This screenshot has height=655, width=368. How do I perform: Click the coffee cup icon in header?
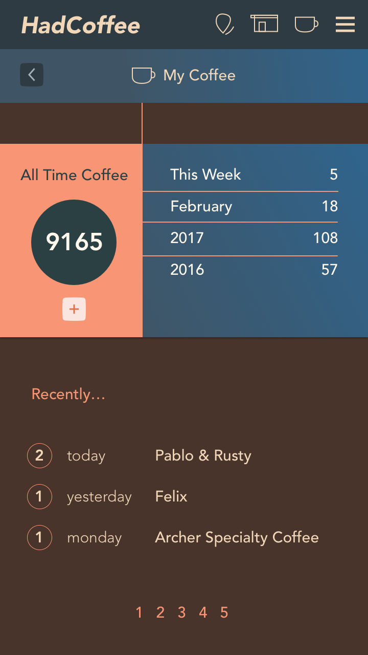click(306, 24)
